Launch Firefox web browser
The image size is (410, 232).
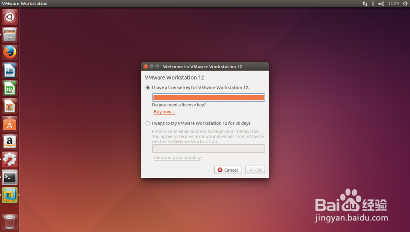click(x=10, y=53)
